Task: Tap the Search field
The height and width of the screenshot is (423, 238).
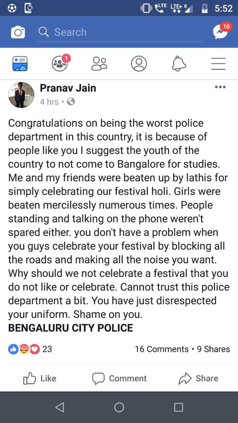Action: coord(119,32)
